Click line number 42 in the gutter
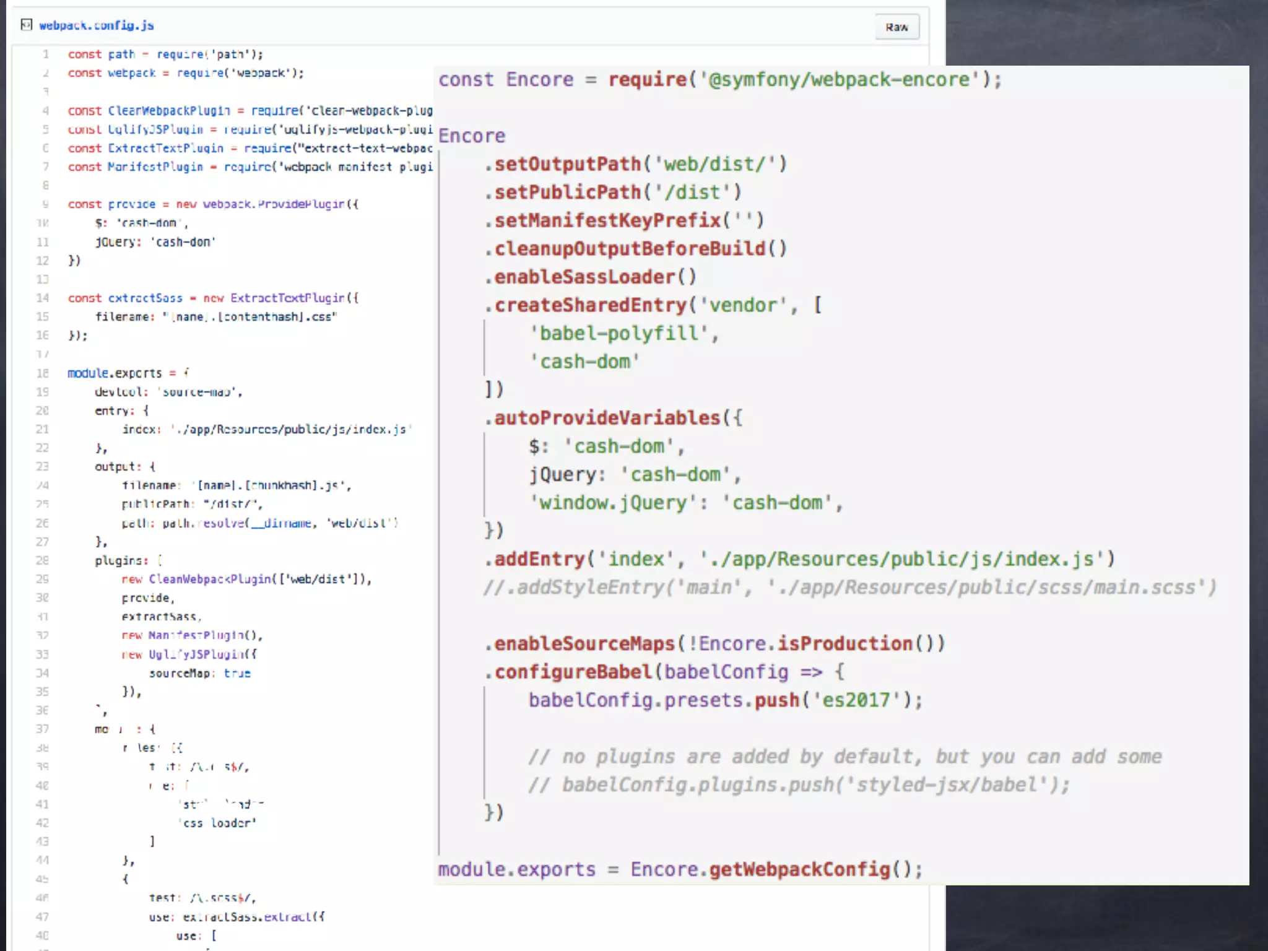Image resolution: width=1268 pixels, height=951 pixels. [x=42, y=823]
